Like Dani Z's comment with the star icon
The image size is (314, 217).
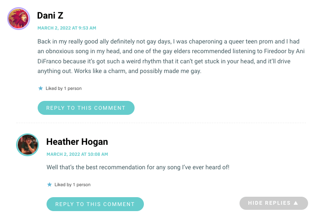point(41,88)
